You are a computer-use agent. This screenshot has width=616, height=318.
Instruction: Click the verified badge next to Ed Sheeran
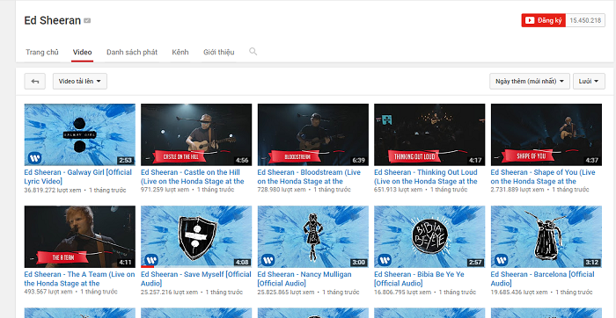pos(87,21)
